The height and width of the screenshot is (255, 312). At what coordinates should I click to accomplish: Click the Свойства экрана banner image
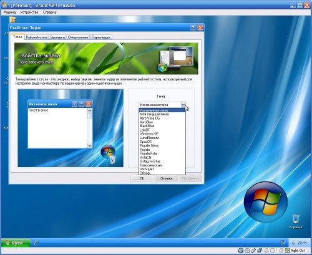(x=106, y=59)
